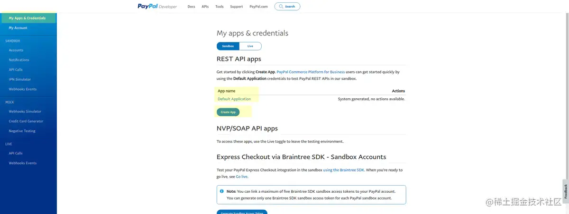Open IPN Simulator in sidebar

tap(20, 79)
